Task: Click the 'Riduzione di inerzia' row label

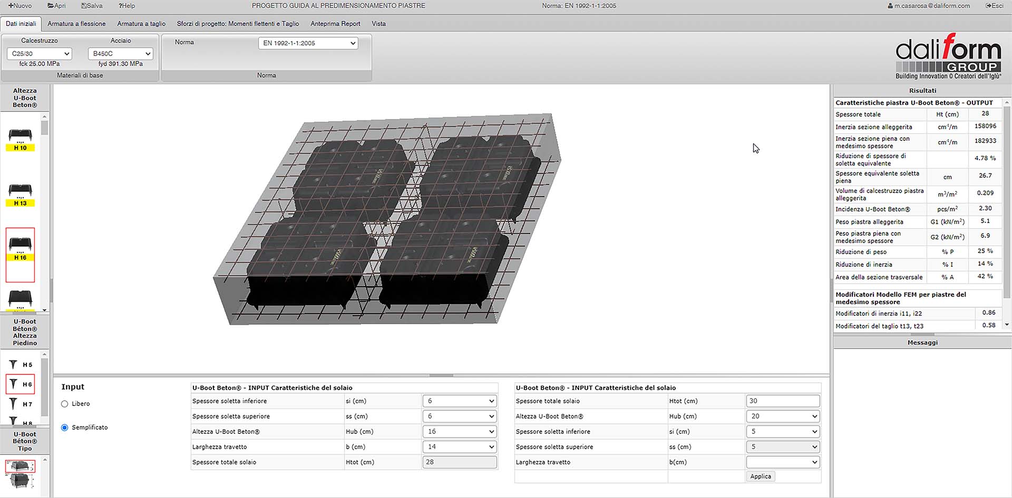Action: pyautogui.click(x=863, y=265)
